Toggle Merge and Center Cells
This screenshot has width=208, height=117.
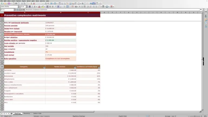(x=67, y=6)
